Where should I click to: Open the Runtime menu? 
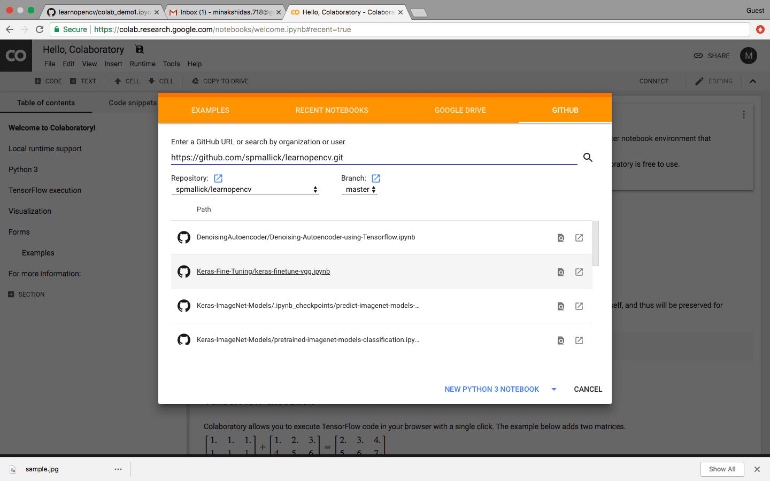(143, 64)
